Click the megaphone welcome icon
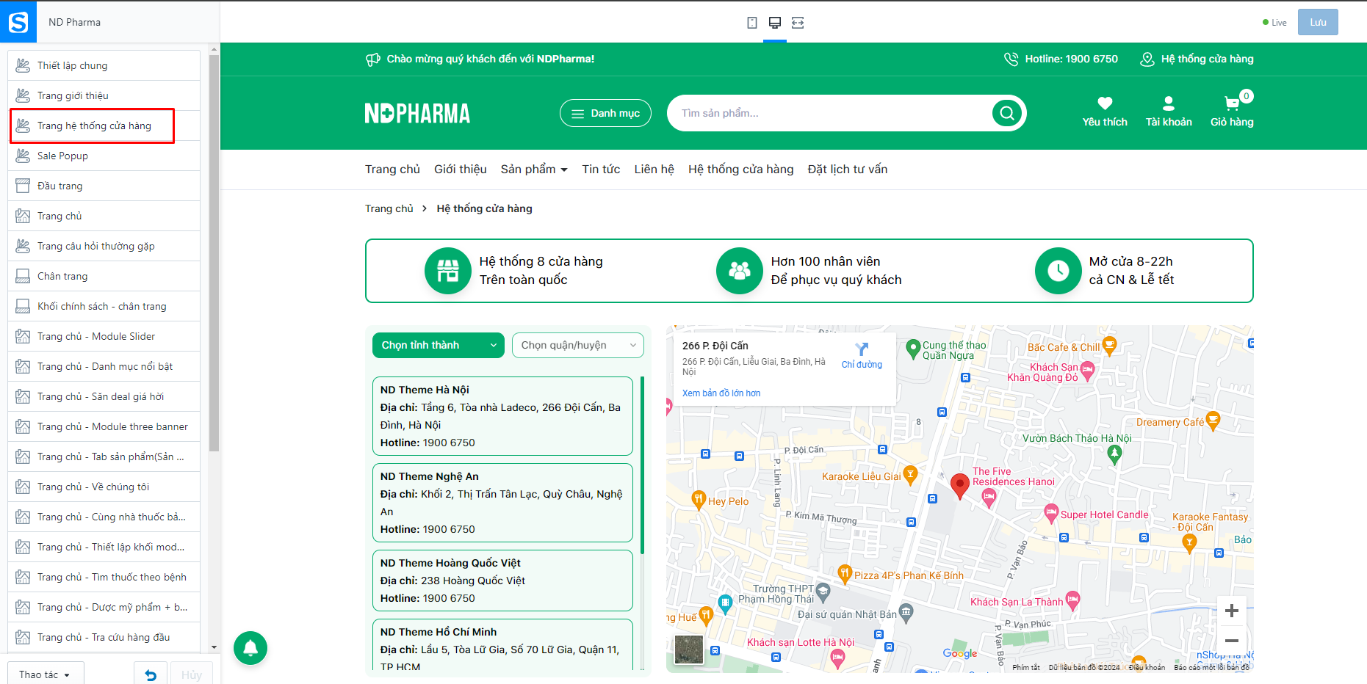This screenshot has height=684, width=1367. point(373,59)
